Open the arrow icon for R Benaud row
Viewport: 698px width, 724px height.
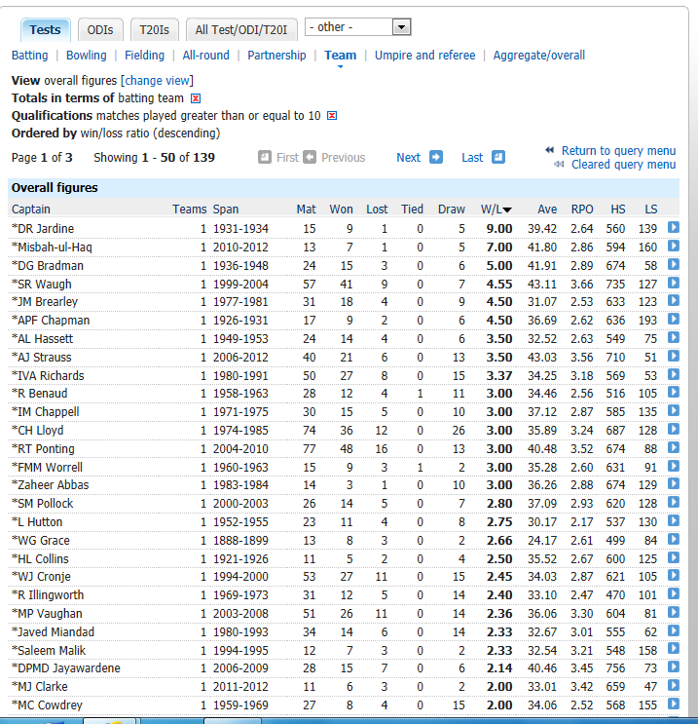point(674,392)
